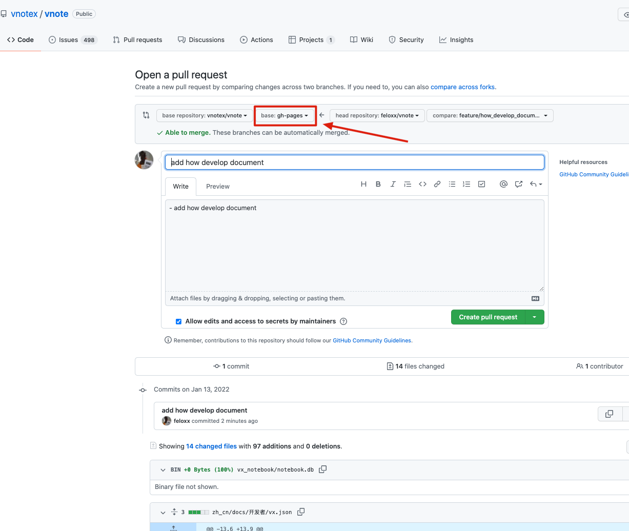Click the Public repository label
The image size is (629, 531).
[x=84, y=14]
